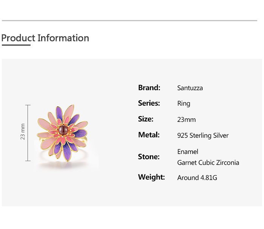Select the 925 Sterling Silver text
The height and width of the screenshot is (229, 264).
coord(203,135)
